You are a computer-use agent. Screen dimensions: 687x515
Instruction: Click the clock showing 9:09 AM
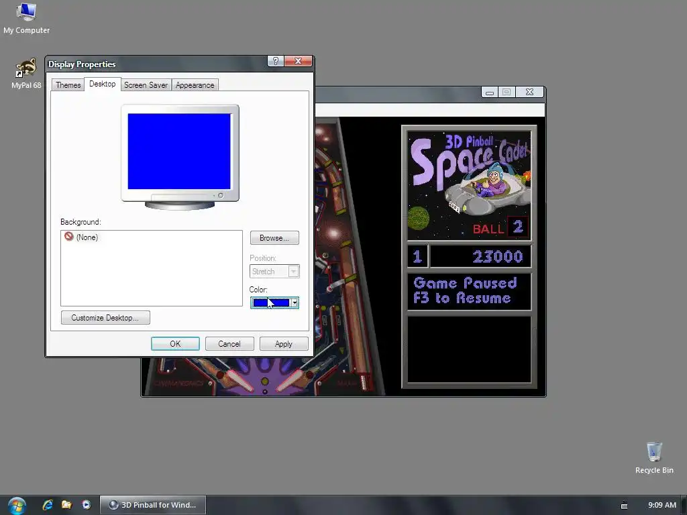pyautogui.click(x=662, y=505)
